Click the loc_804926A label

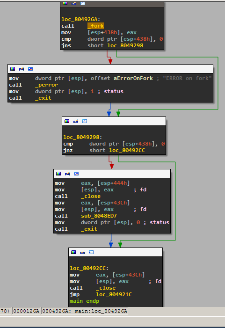[81, 19]
